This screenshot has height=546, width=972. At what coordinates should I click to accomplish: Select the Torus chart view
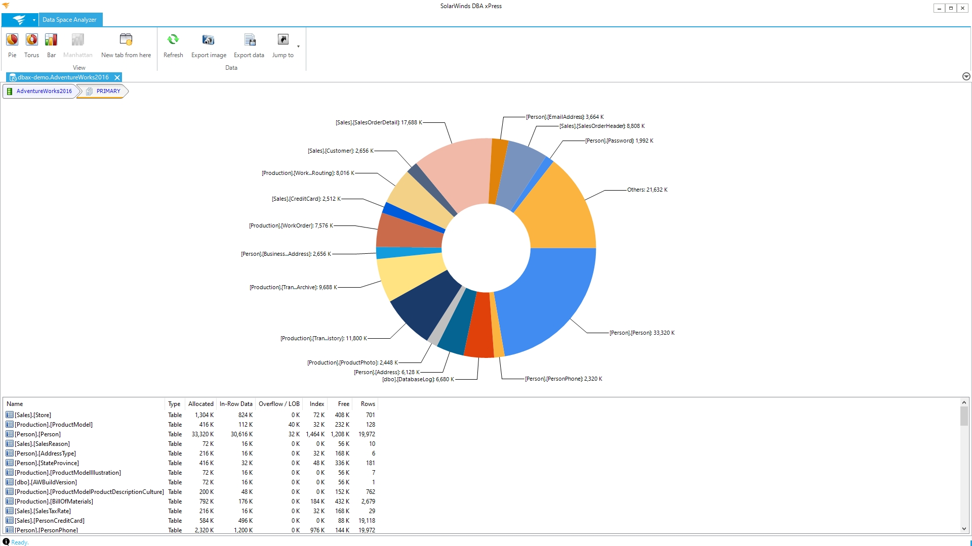[31, 40]
